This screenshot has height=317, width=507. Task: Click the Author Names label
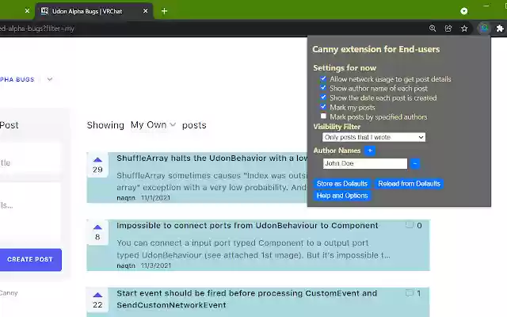pos(337,151)
